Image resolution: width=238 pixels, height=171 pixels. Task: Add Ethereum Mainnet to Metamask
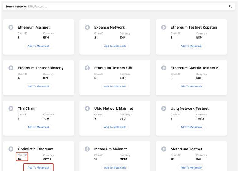pos(38,46)
